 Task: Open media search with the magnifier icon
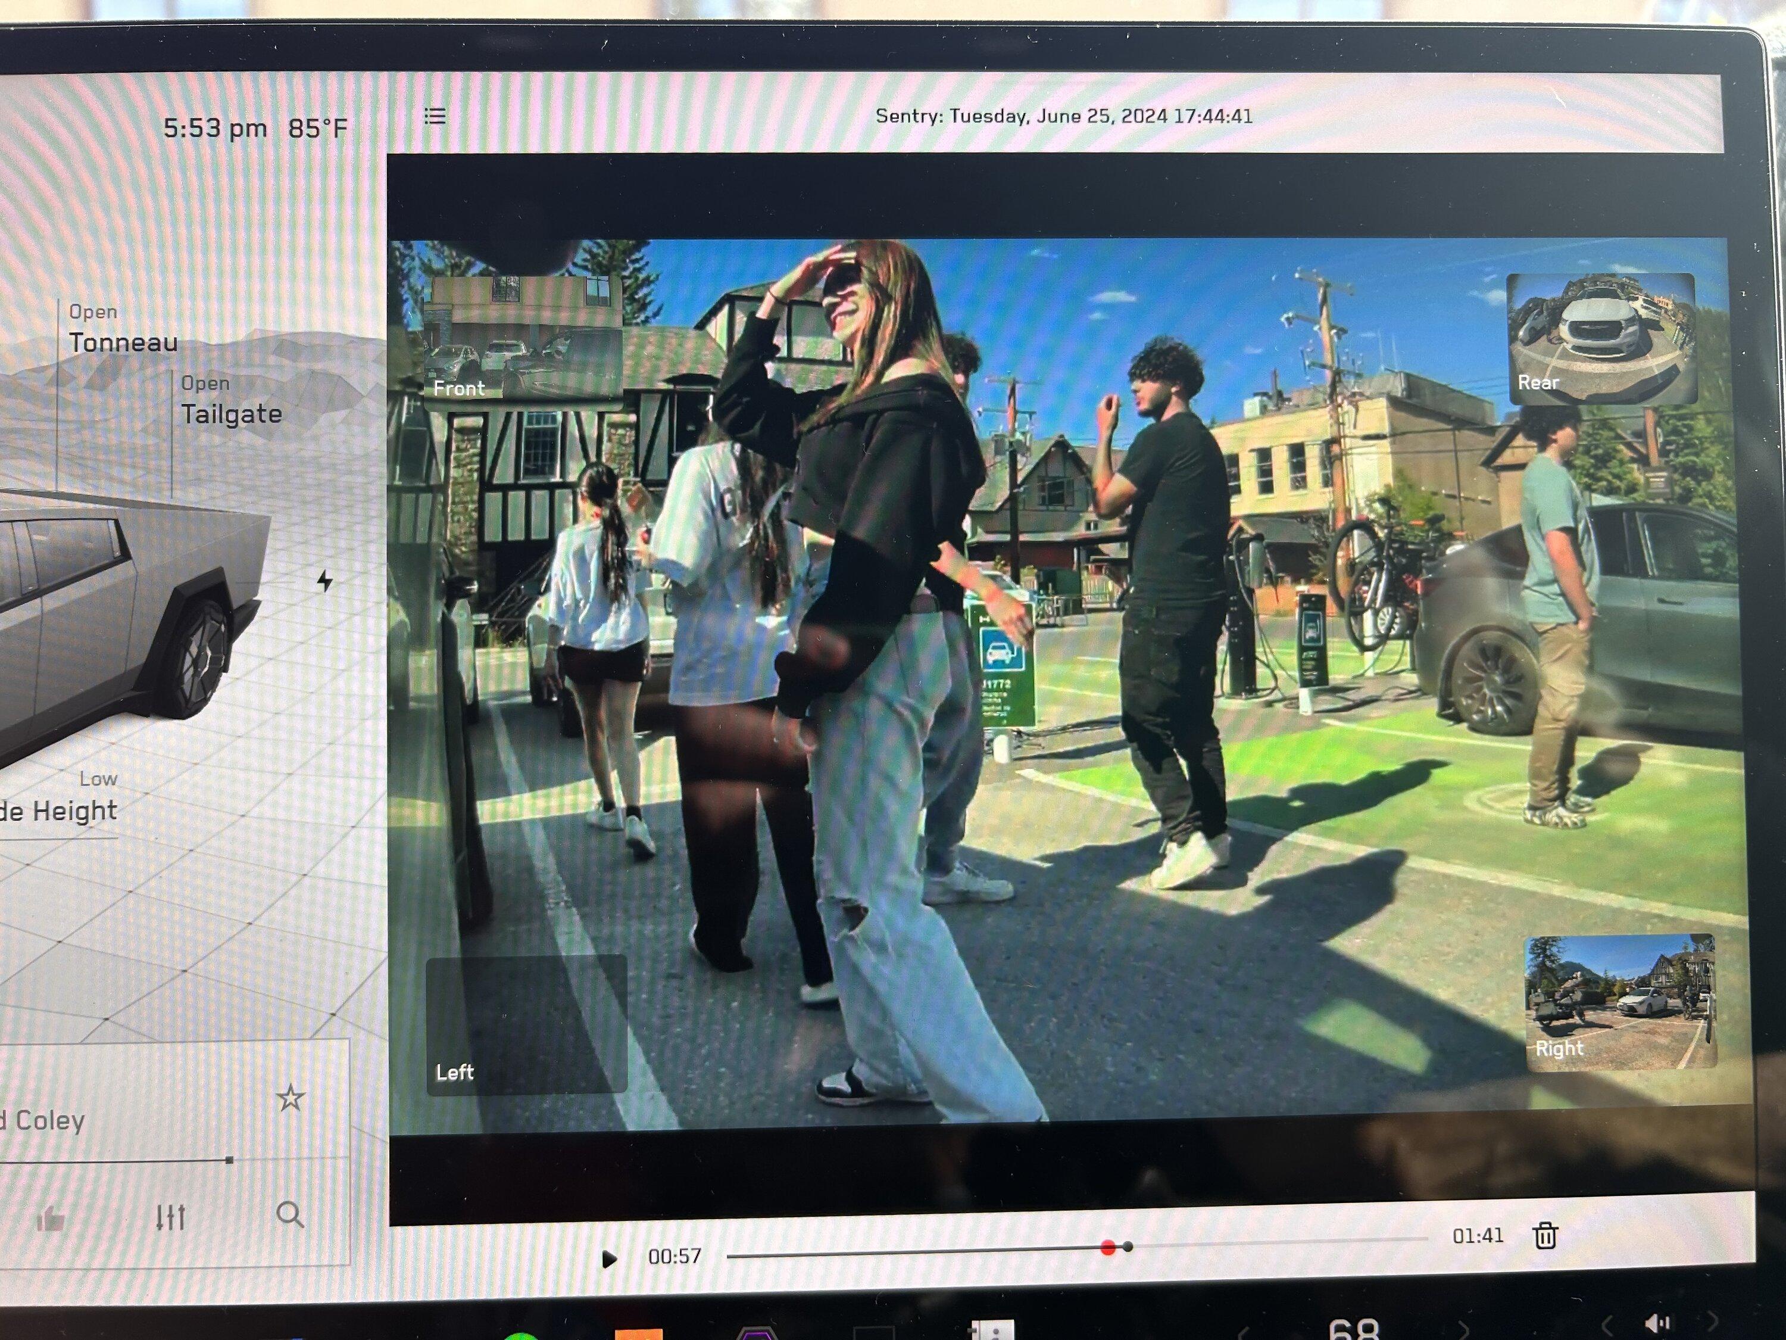pos(290,1214)
